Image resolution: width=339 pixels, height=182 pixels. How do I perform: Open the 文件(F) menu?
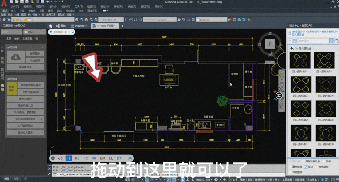(15, 7)
